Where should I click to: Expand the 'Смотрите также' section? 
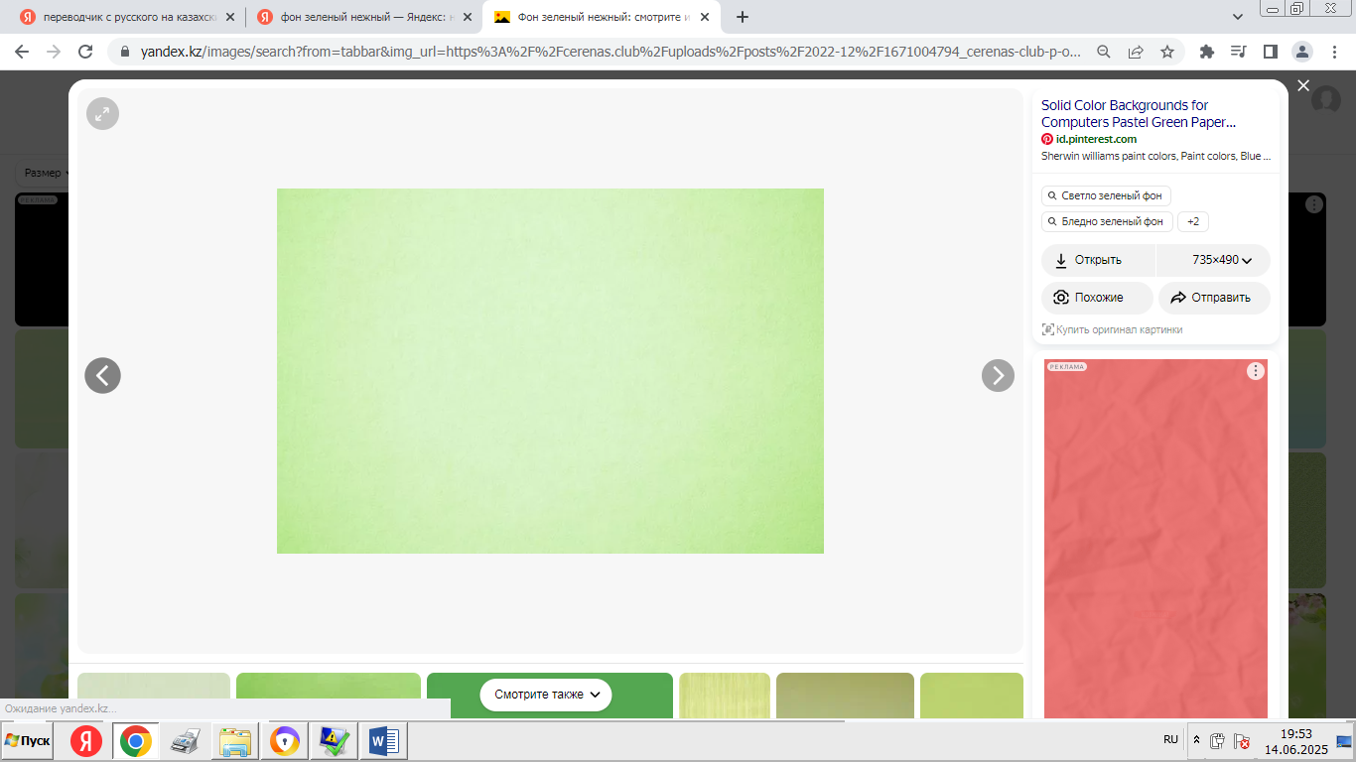546,695
